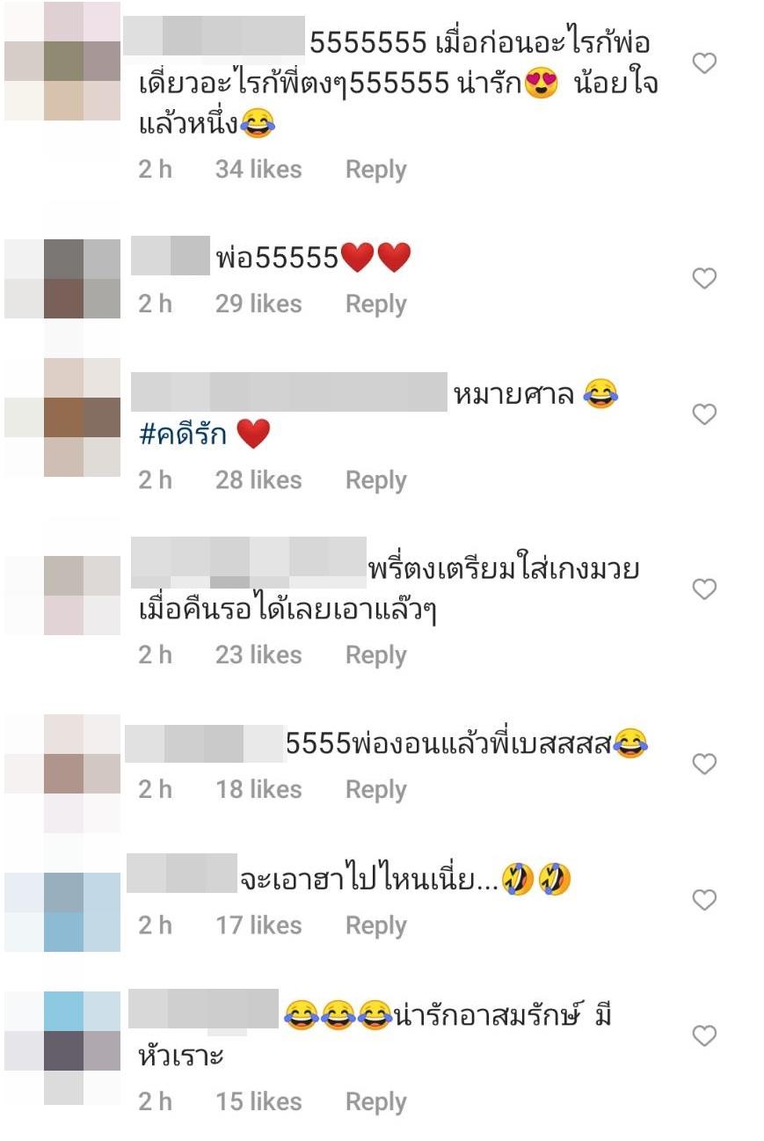Heart the comment with 23 likes
This screenshot has height=1141, width=764.
coord(704,589)
